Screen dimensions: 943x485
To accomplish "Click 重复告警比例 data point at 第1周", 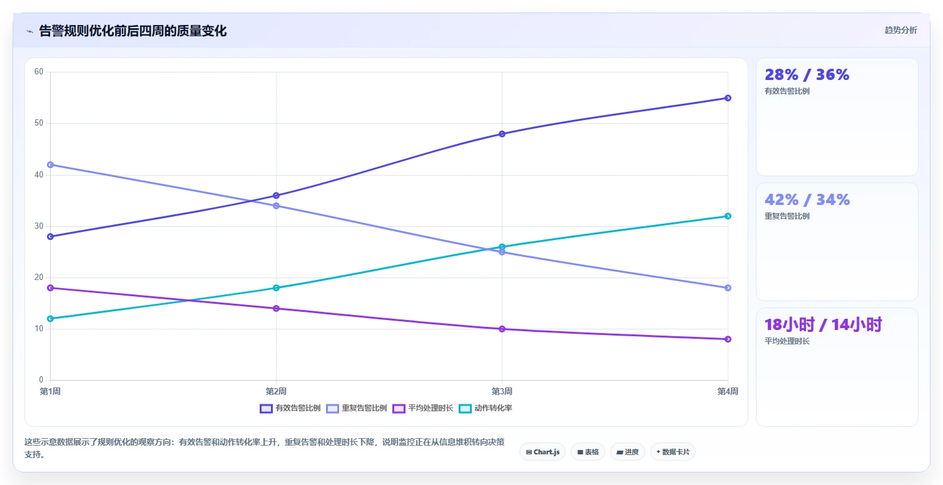I will coord(50,165).
